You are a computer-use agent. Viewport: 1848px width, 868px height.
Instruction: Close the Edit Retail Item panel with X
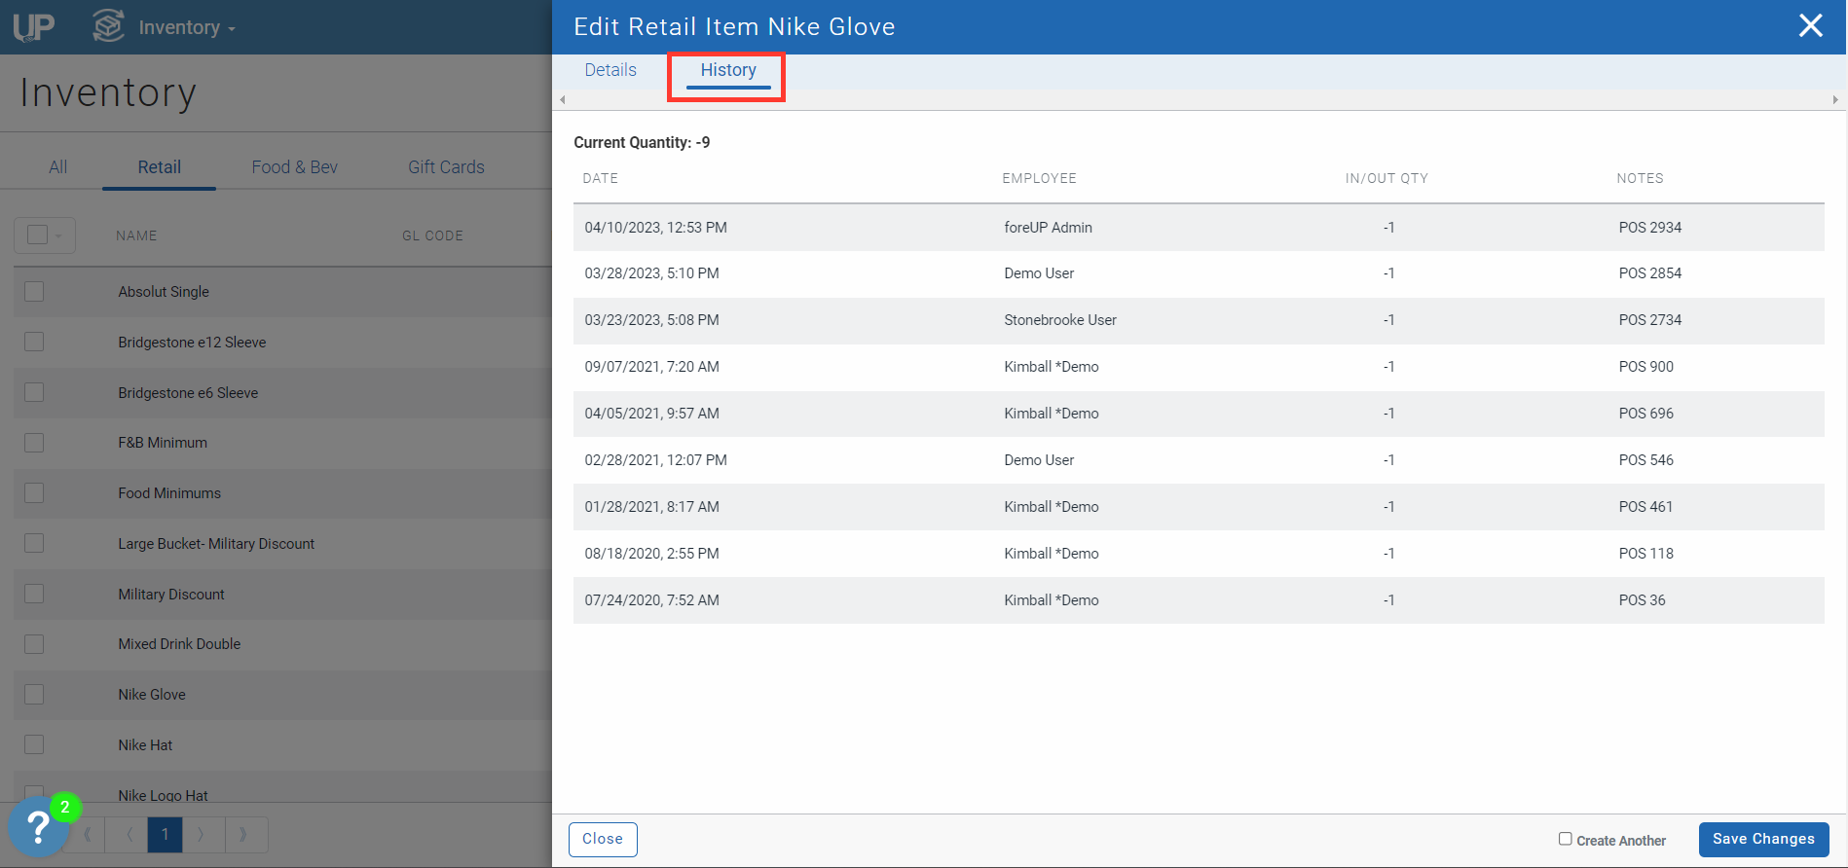point(1810,26)
